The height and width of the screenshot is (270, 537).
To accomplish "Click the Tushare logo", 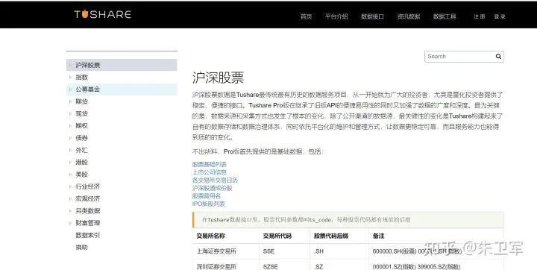I will (102, 14).
